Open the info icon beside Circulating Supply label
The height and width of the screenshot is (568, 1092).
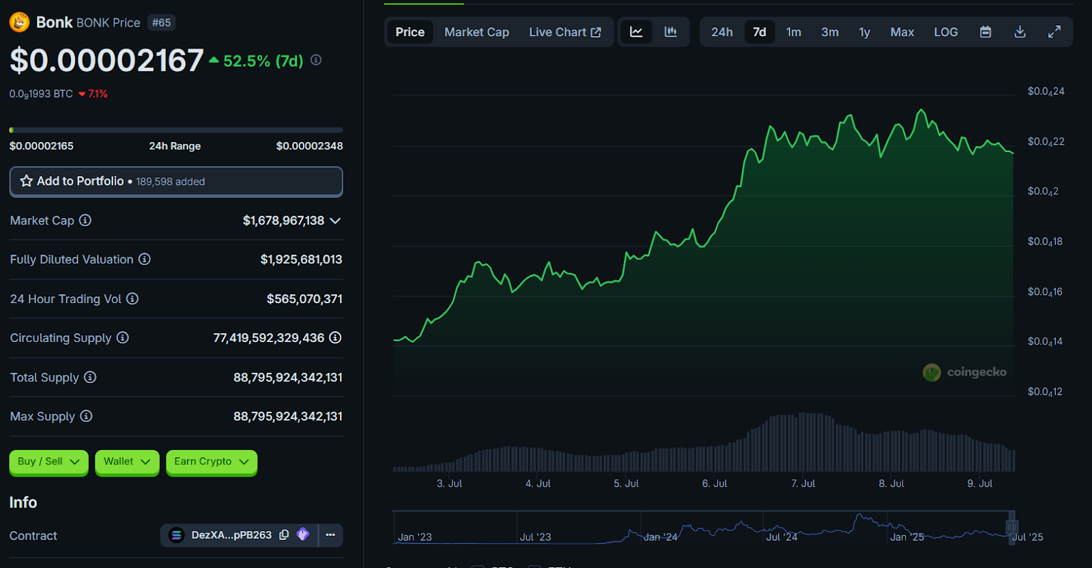(x=123, y=337)
